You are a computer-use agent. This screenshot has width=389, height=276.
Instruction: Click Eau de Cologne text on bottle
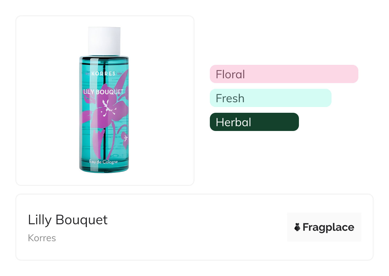click(103, 162)
